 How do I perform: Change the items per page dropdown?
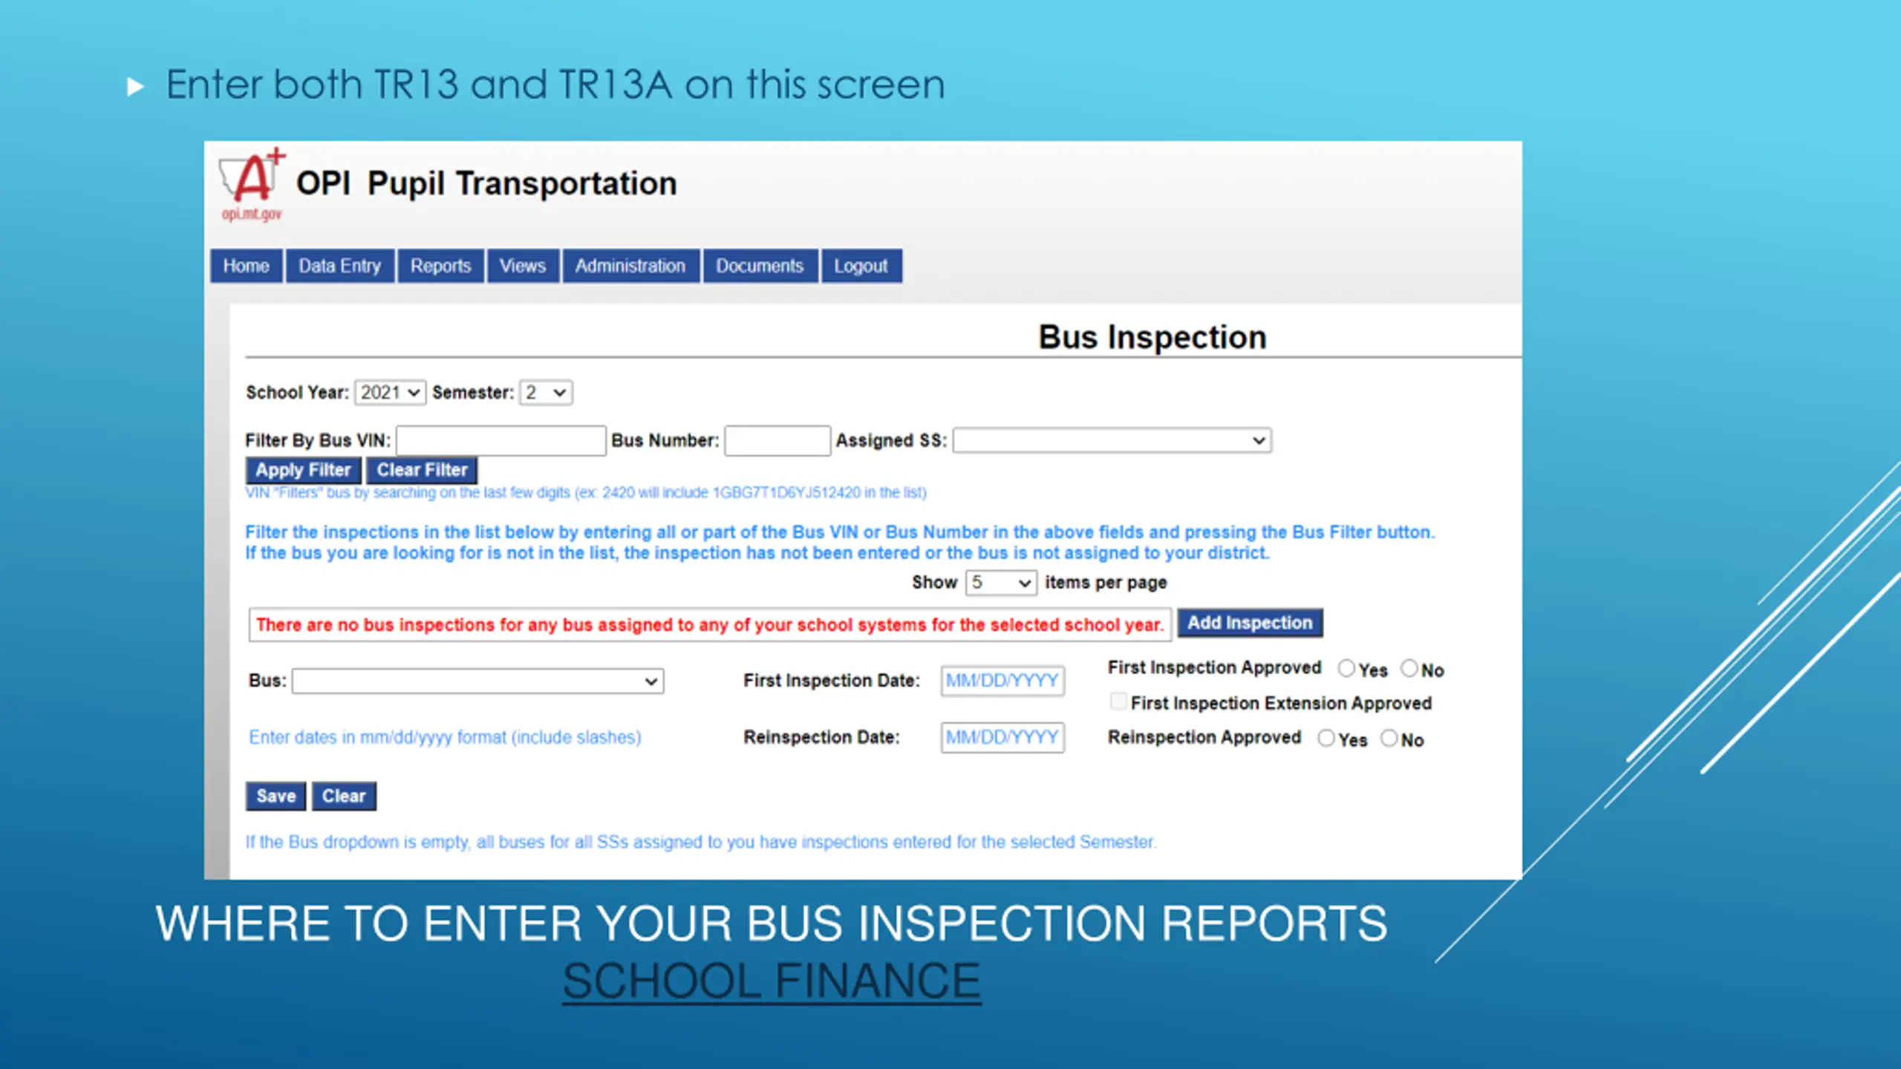pyautogui.click(x=1000, y=583)
